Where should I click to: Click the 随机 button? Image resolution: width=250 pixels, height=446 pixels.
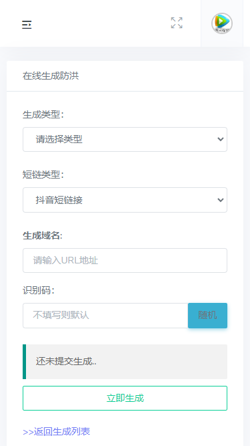pos(207,316)
